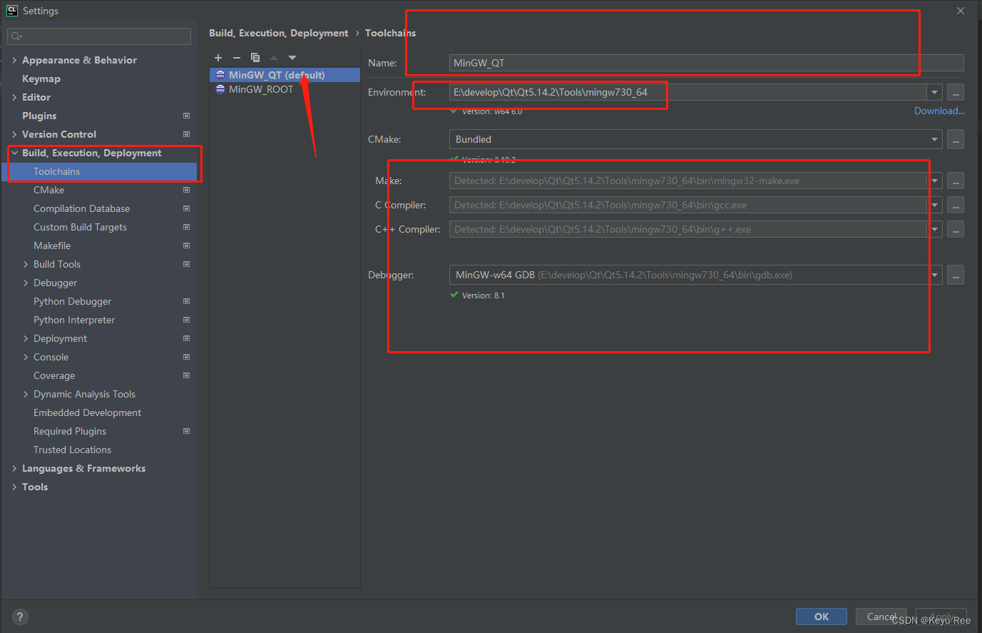This screenshot has width=982, height=633.
Task: Expand the Appearance & Behavior section
Action: click(14, 60)
